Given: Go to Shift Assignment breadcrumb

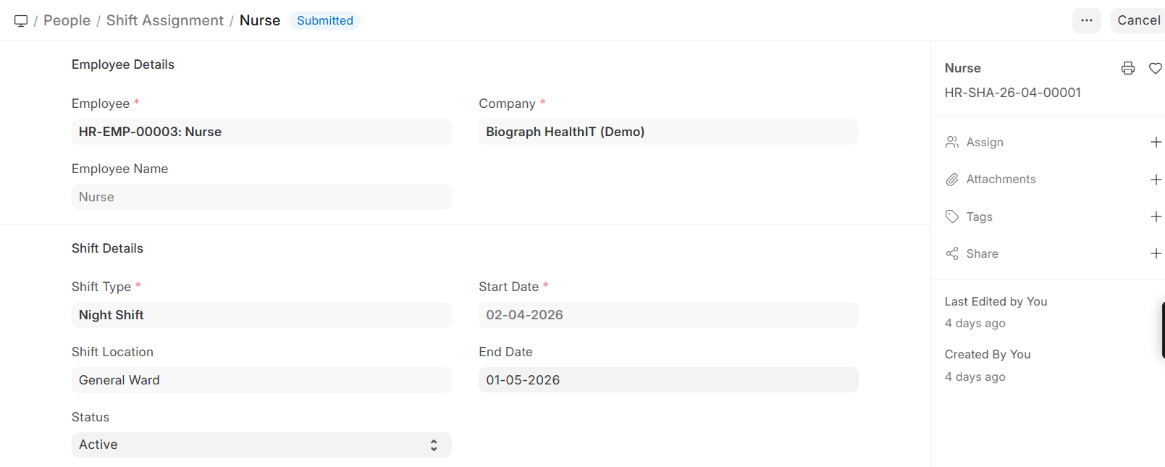Looking at the screenshot, I should pos(165,20).
